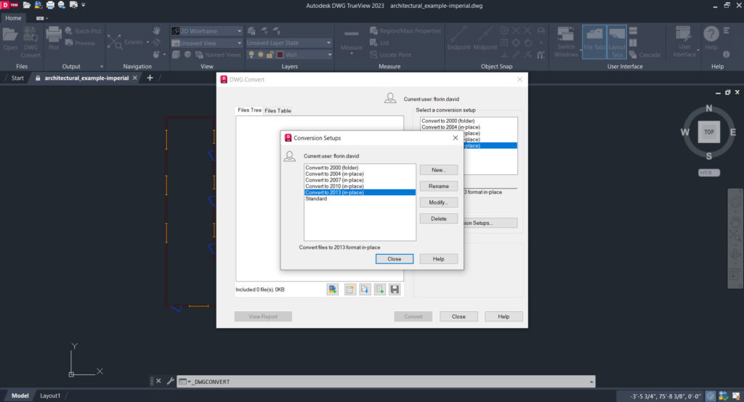Click the Close button in Conversion Setups dialog

pos(395,259)
